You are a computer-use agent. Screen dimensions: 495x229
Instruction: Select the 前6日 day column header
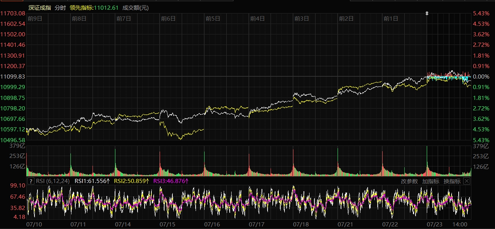[168, 18]
